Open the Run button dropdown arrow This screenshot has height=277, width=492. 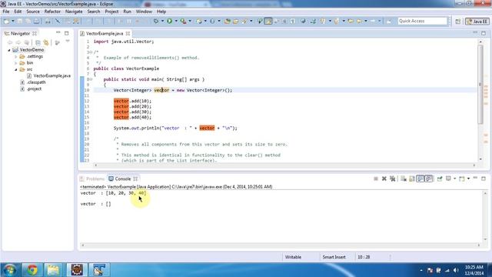click(x=176, y=21)
